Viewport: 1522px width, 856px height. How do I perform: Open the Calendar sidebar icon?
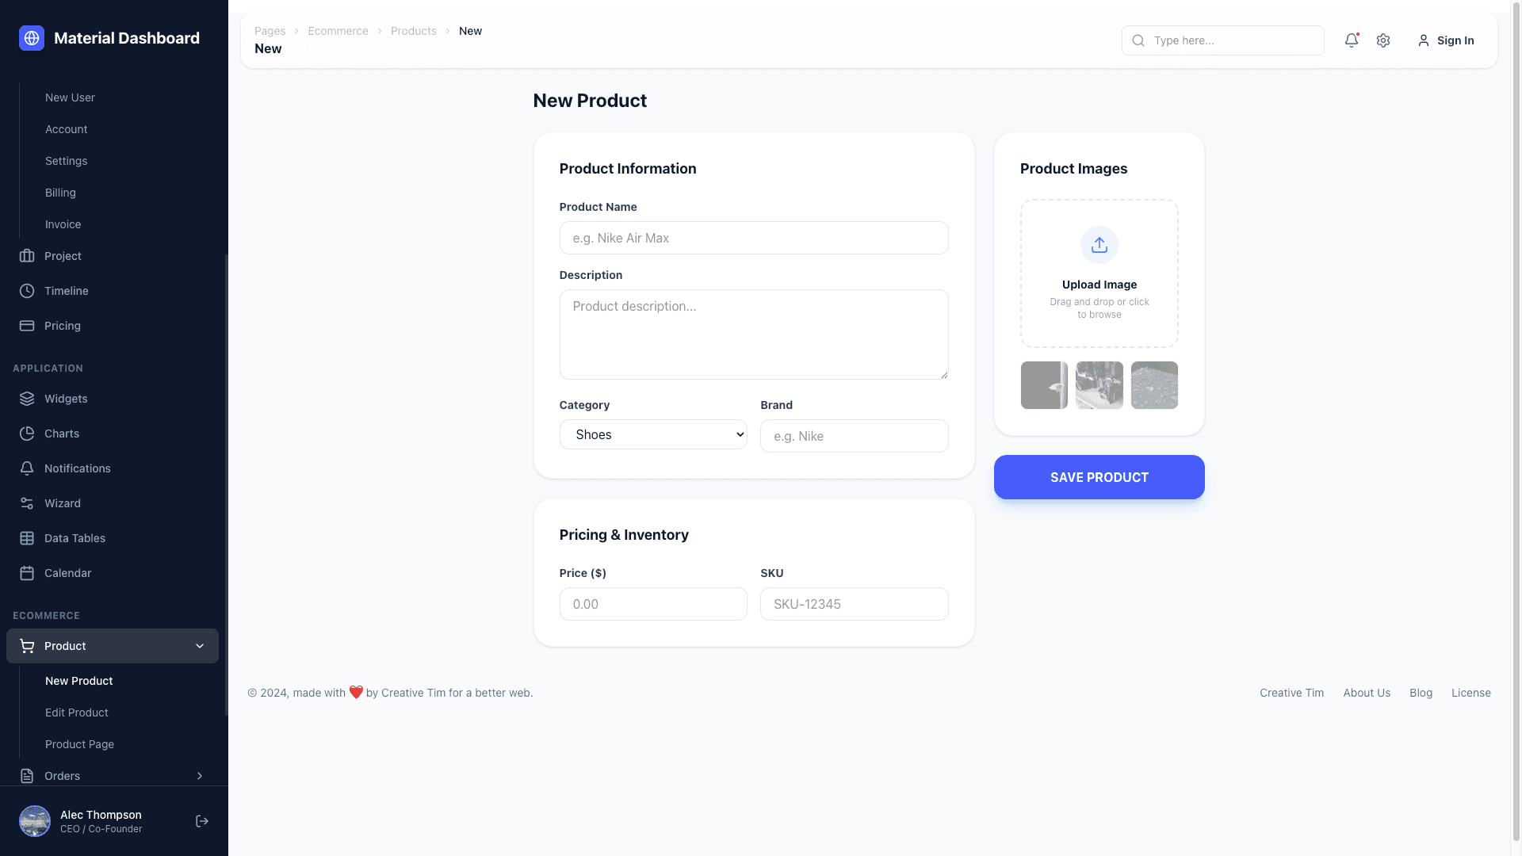coord(27,573)
